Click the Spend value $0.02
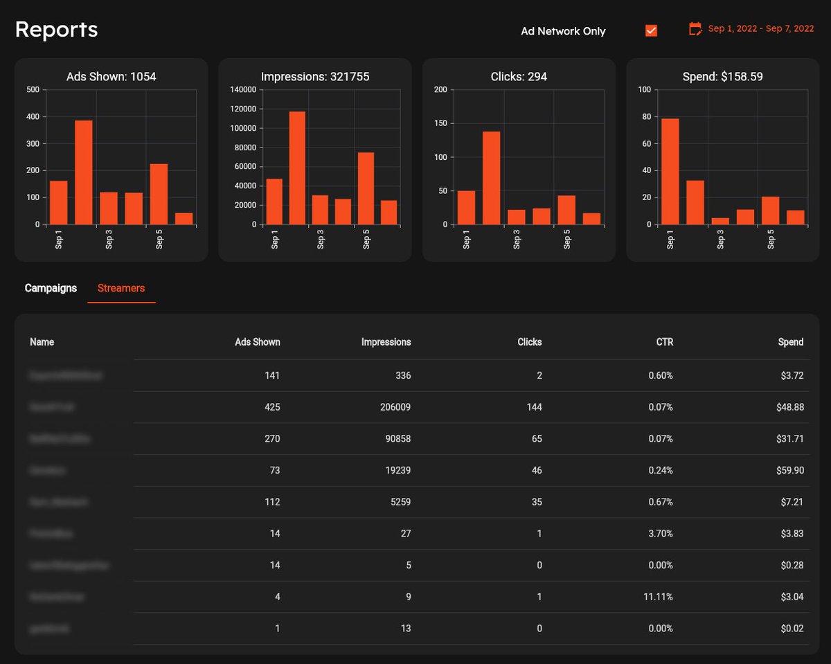The image size is (831, 664). click(792, 629)
